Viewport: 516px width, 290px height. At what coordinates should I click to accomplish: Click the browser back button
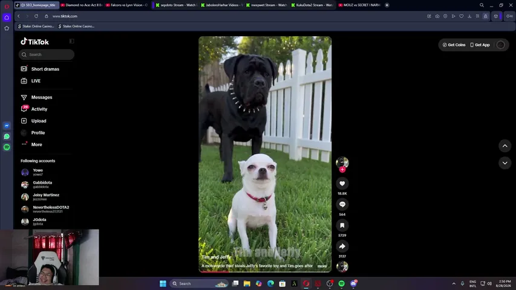point(19,16)
